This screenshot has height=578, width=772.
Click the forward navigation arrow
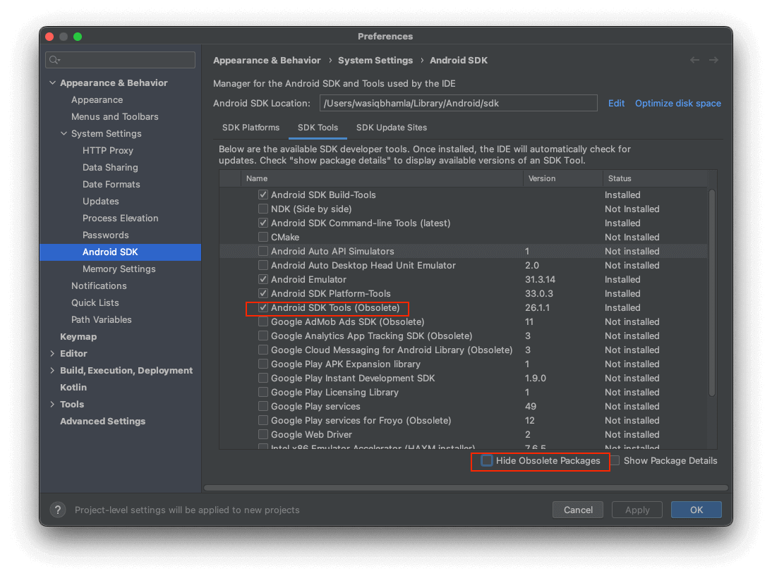[x=713, y=60]
